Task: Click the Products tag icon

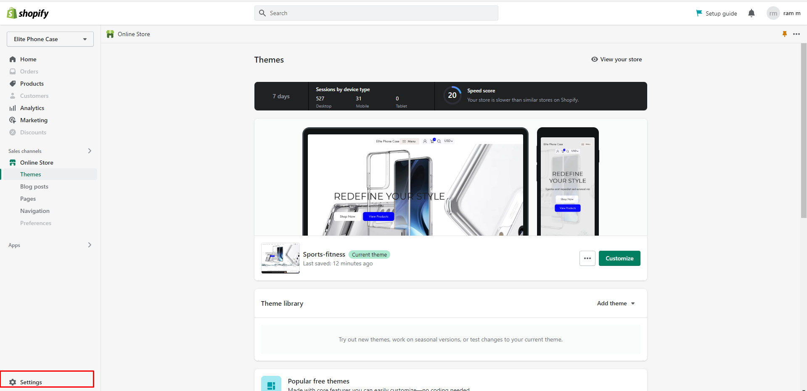Action: [x=13, y=84]
